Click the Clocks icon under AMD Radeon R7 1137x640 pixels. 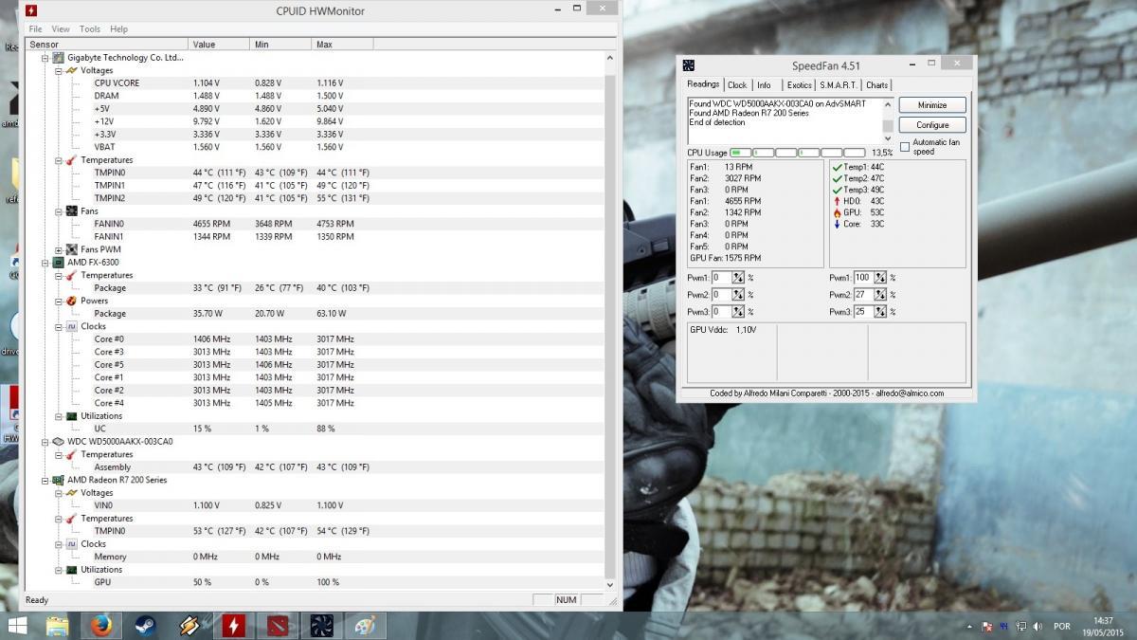tap(71, 544)
